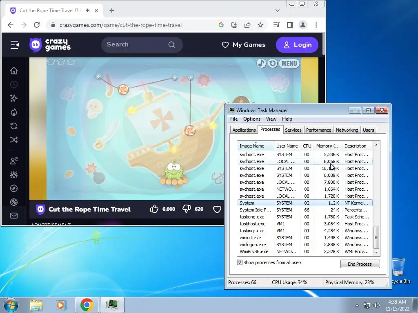The image size is (418, 313).
Task: Click process list scrollbar up arrow
Action: click(376, 145)
